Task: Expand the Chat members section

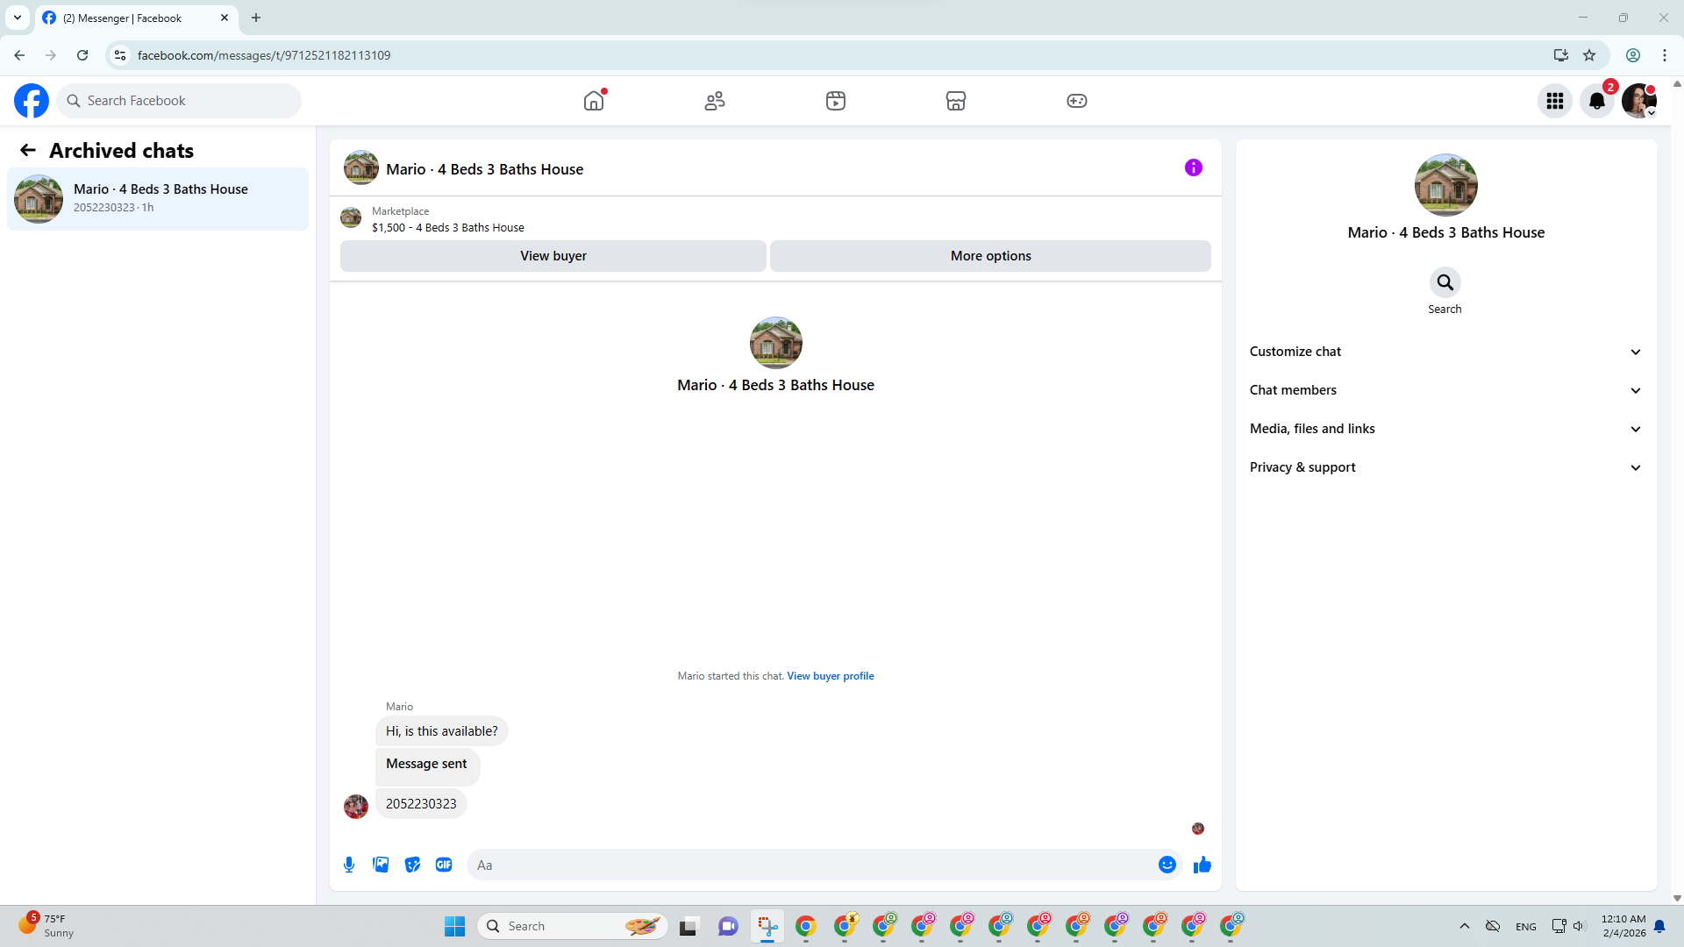Action: 1445,390
